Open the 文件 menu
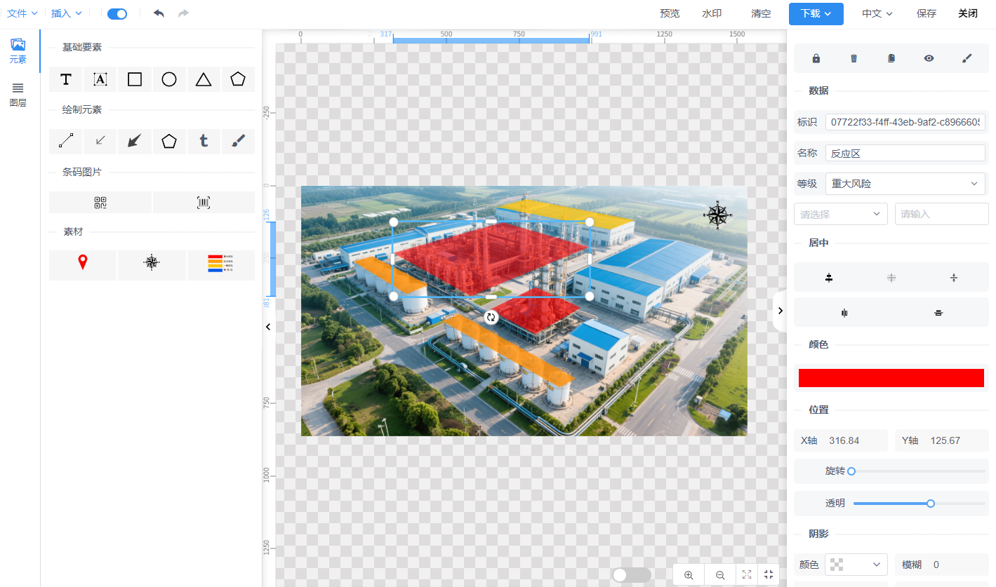This screenshot has width=996, height=587. 22,13
